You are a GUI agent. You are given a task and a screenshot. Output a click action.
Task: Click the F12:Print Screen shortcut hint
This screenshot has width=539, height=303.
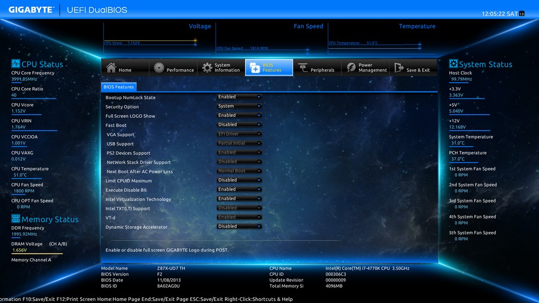(x=76, y=299)
